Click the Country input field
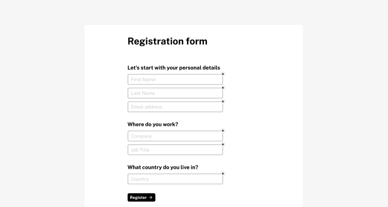The height and width of the screenshot is (207, 388). [x=175, y=179]
